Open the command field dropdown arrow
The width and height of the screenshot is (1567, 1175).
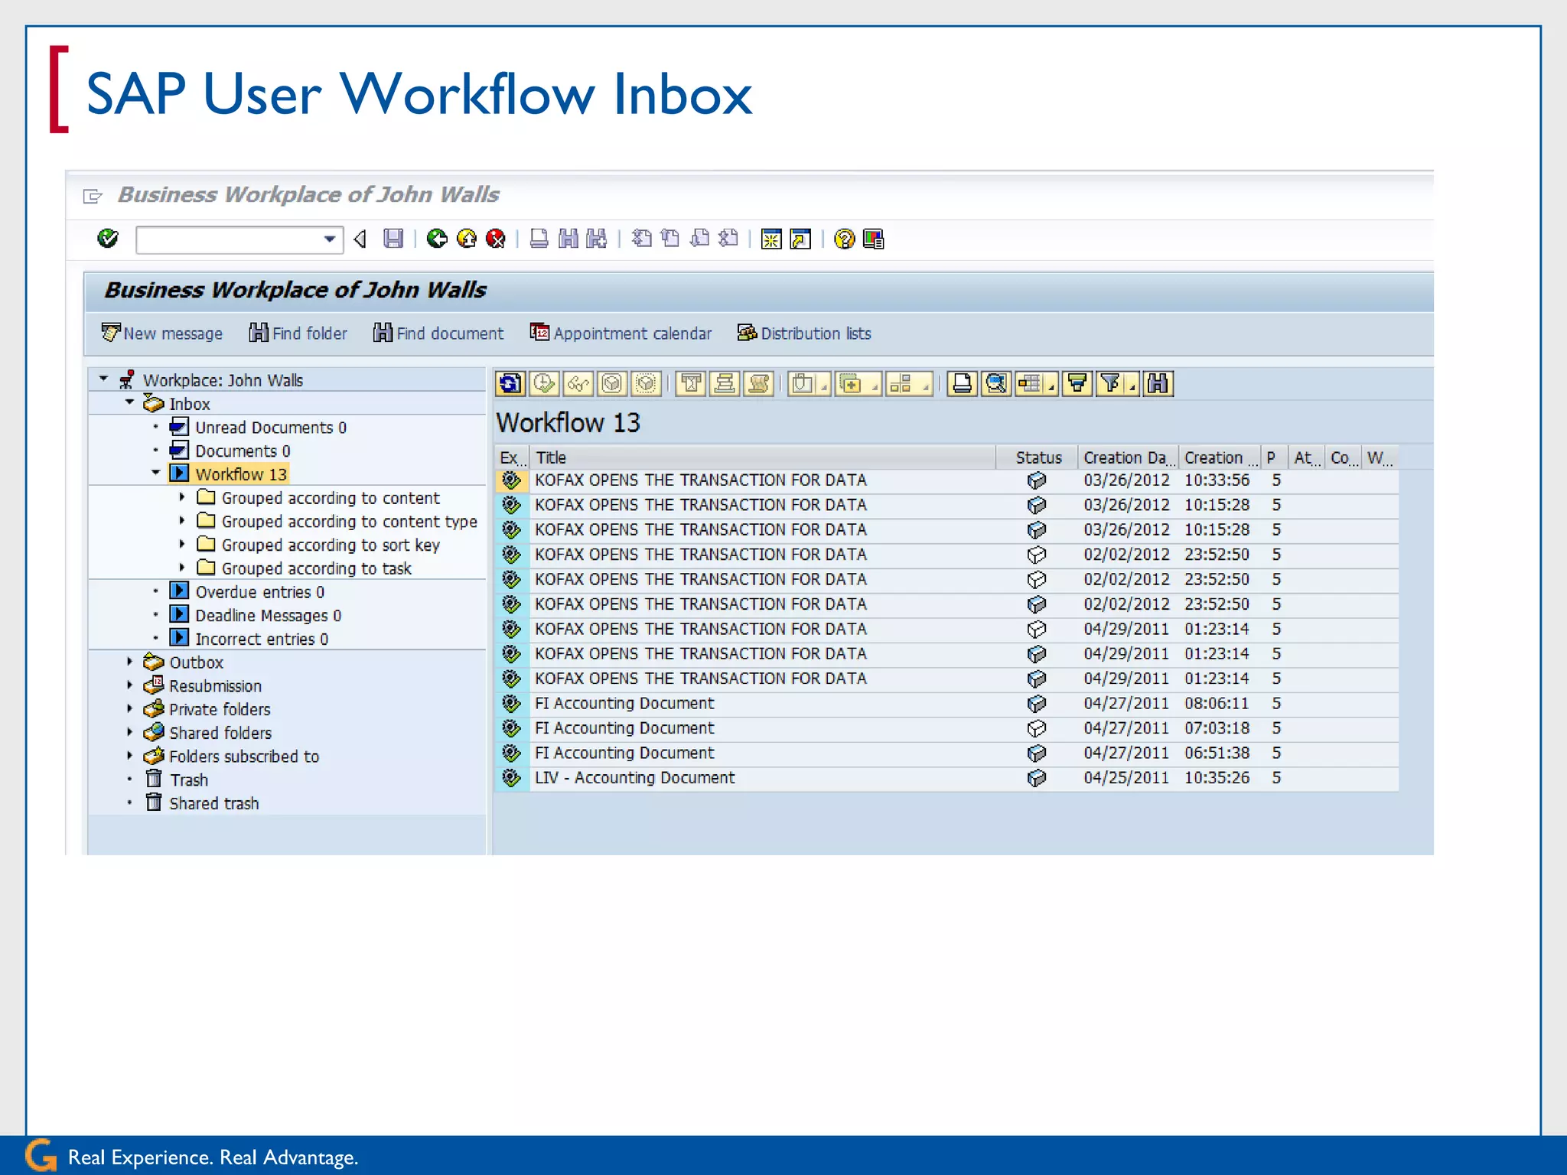pos(330,239)
